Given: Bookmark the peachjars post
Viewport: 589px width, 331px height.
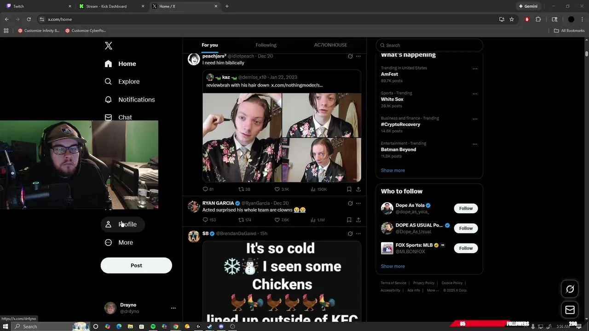Looking at the screenshot, I should click(349, 189).
